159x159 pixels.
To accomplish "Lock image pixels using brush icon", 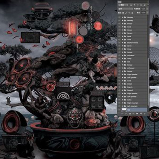I will pos(126,13).
